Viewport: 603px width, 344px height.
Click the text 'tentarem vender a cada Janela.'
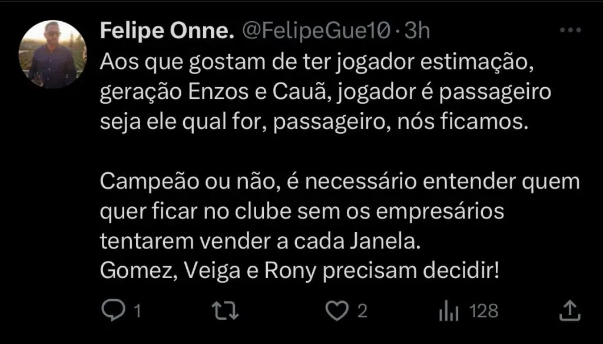260,242
